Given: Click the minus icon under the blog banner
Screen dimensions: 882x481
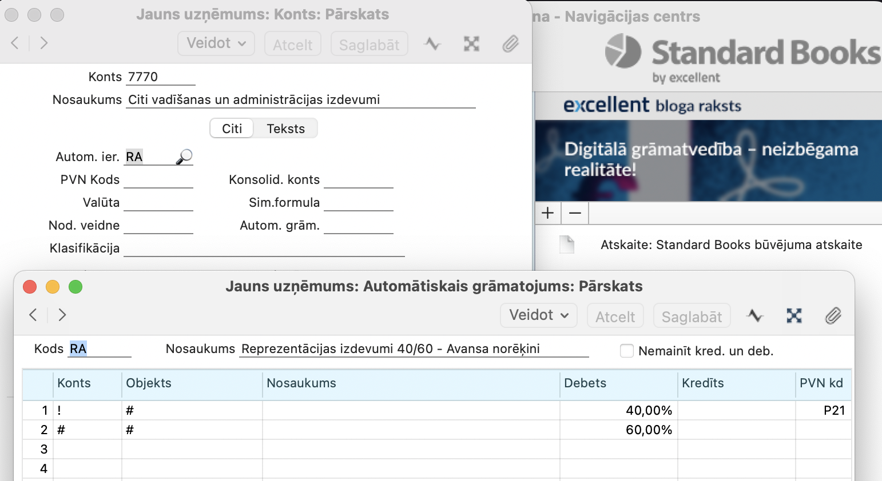Looking at the screenshot, I should (575, 213).
